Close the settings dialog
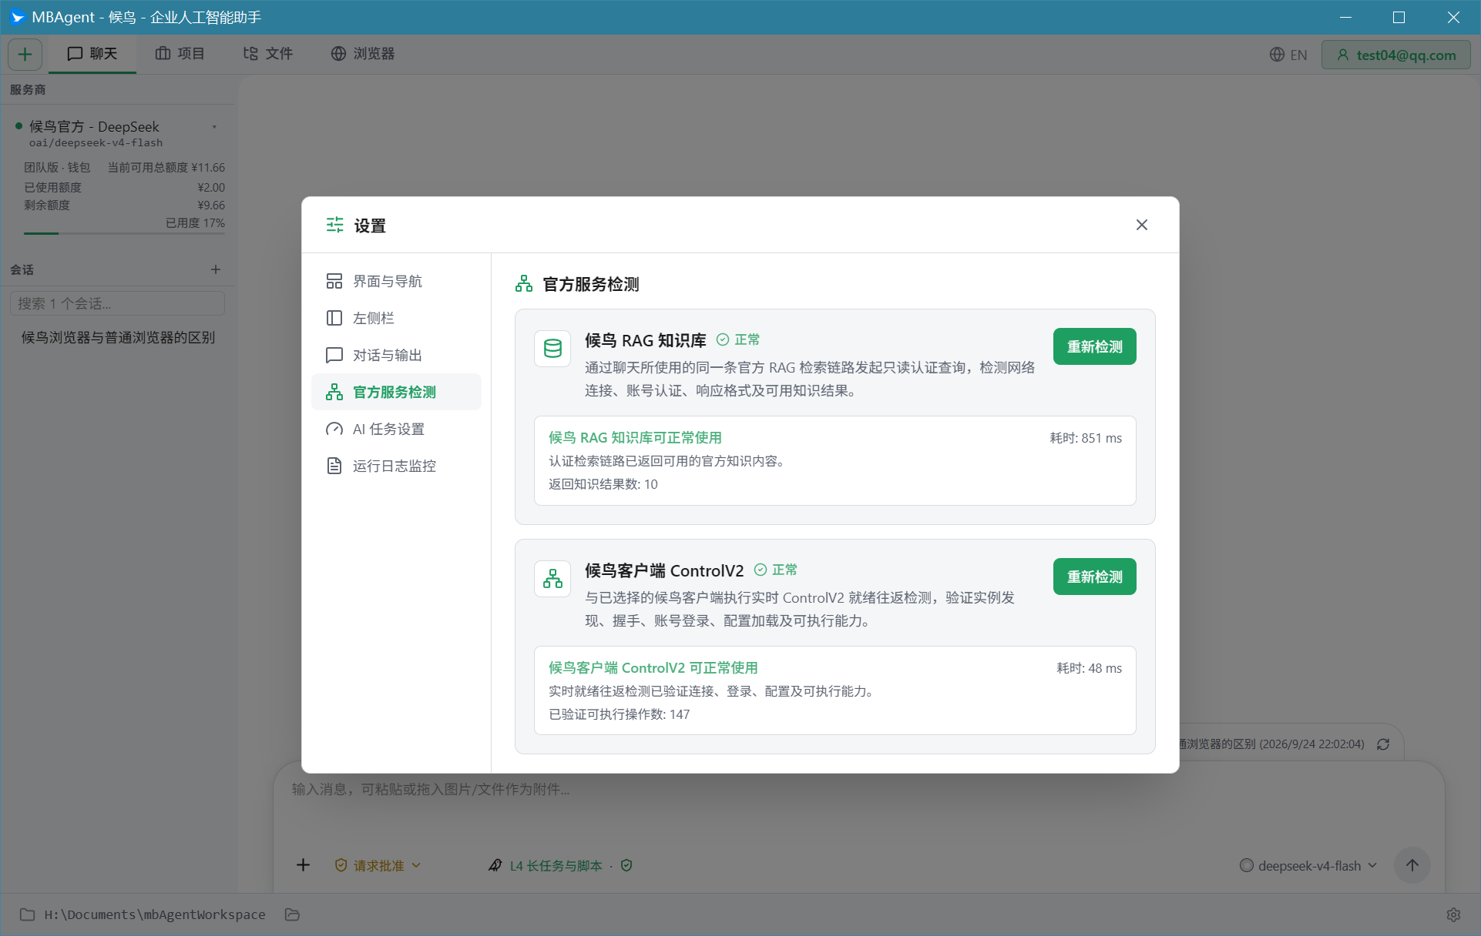The image size is (1481, 936). point(1142,225)
